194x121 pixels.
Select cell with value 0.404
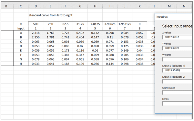coord(80,37)
